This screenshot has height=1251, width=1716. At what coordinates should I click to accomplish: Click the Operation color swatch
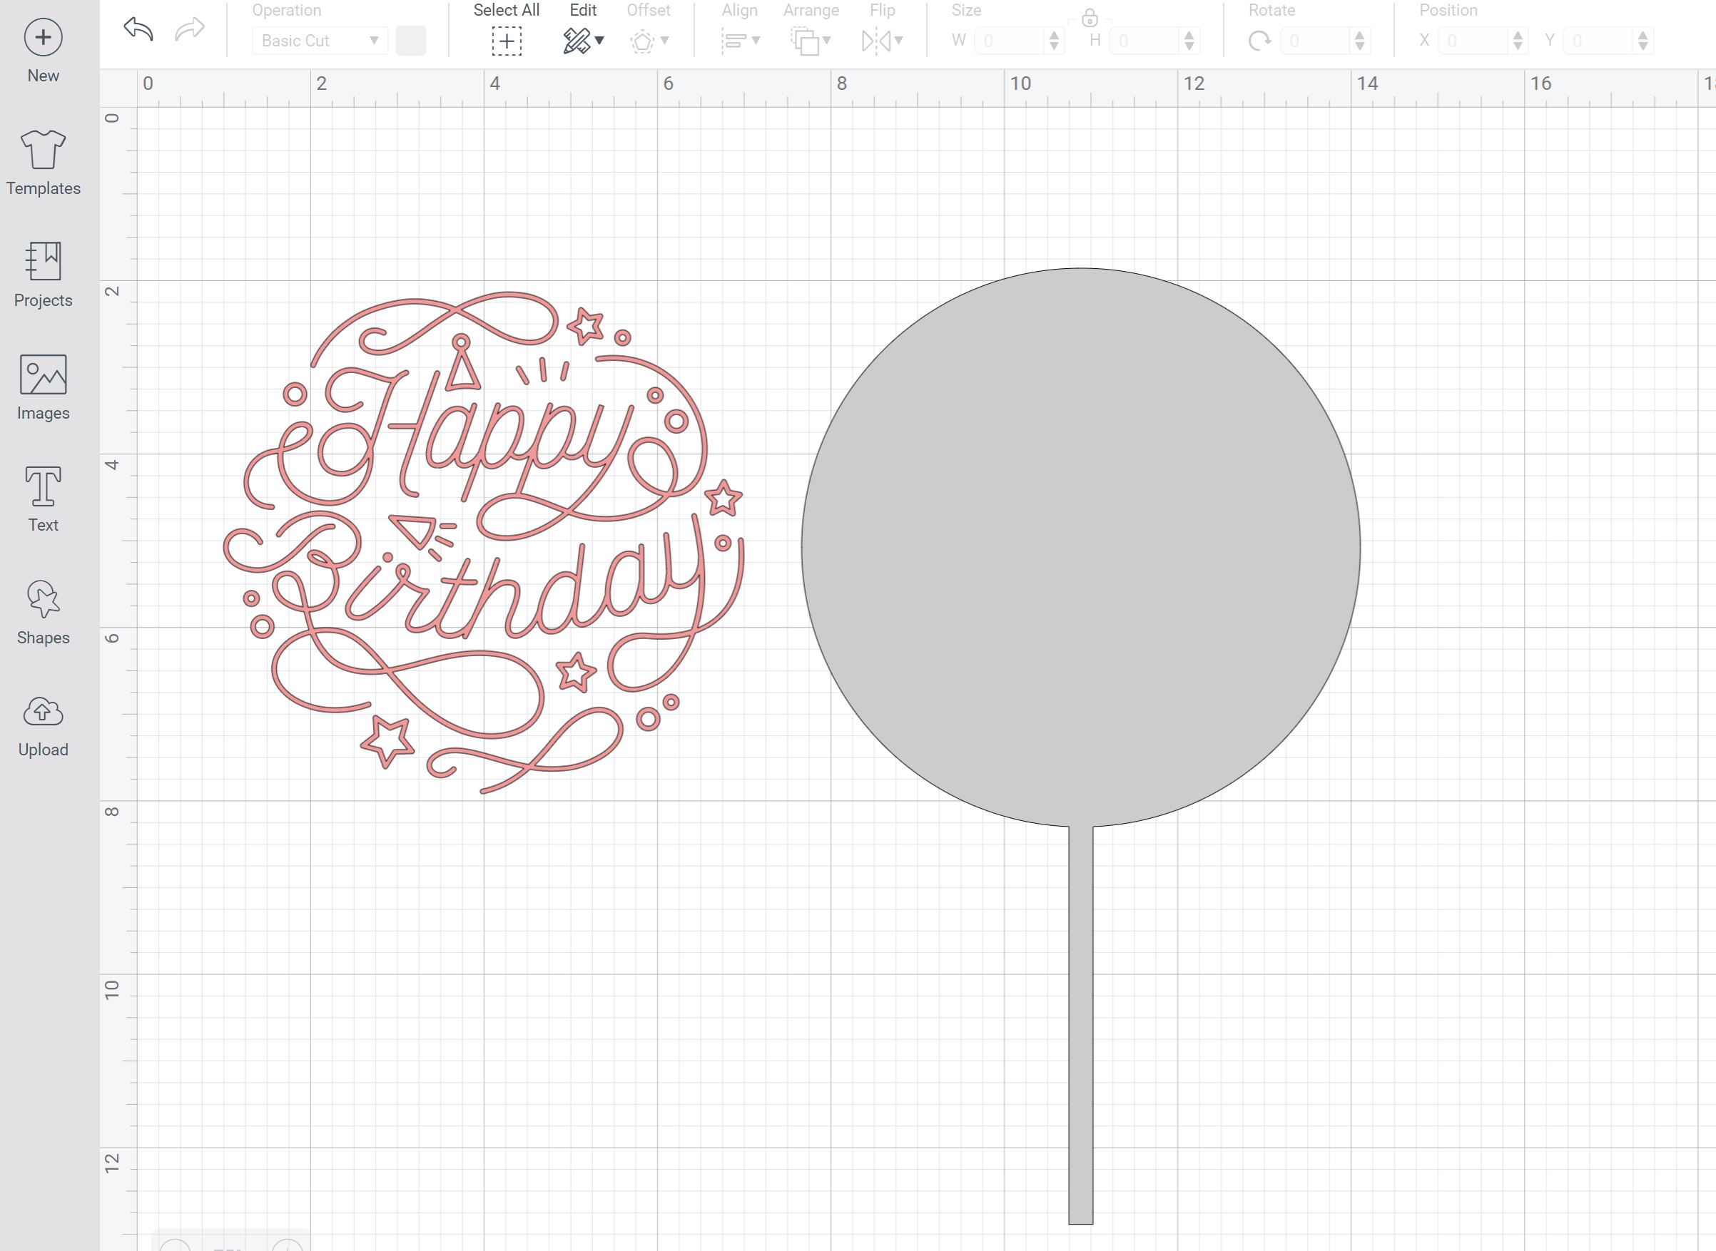coord(411,40)
